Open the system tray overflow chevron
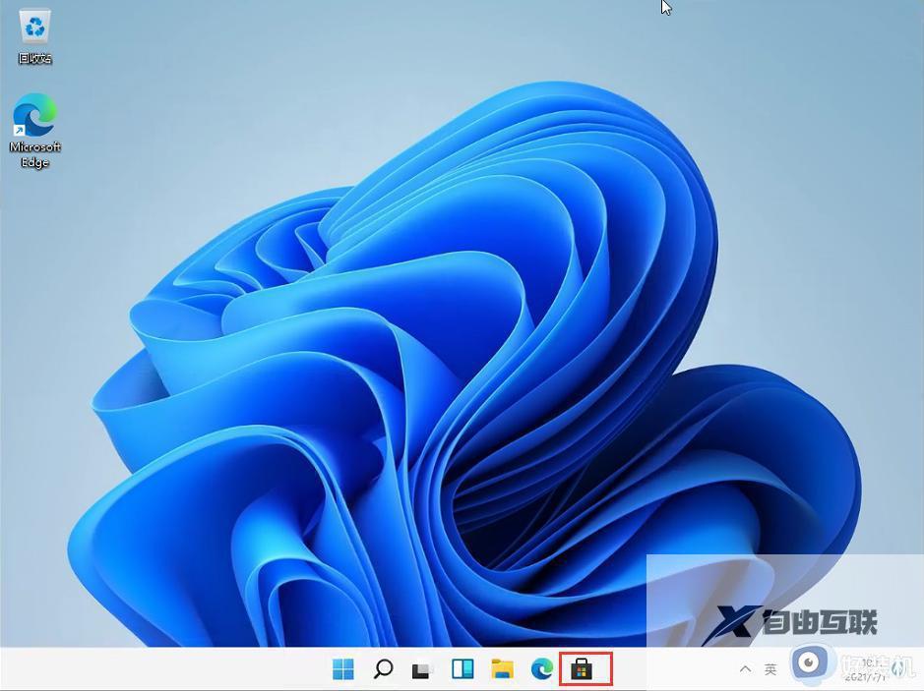The image size is (924, 691). pos(745,667)
